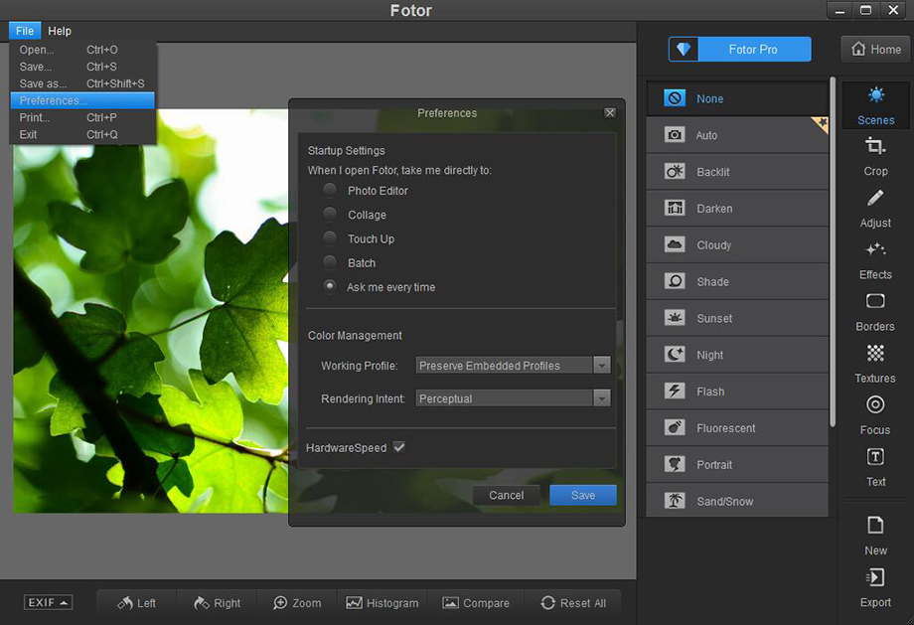Enable the Photo Editor startup option
The image size is (914, 625).
pyautogui.click(x=329, y=191)
